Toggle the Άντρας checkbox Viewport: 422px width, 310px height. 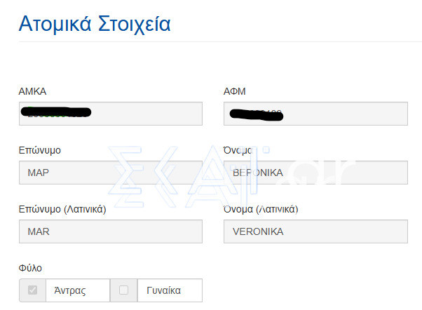tap(32, 290)
